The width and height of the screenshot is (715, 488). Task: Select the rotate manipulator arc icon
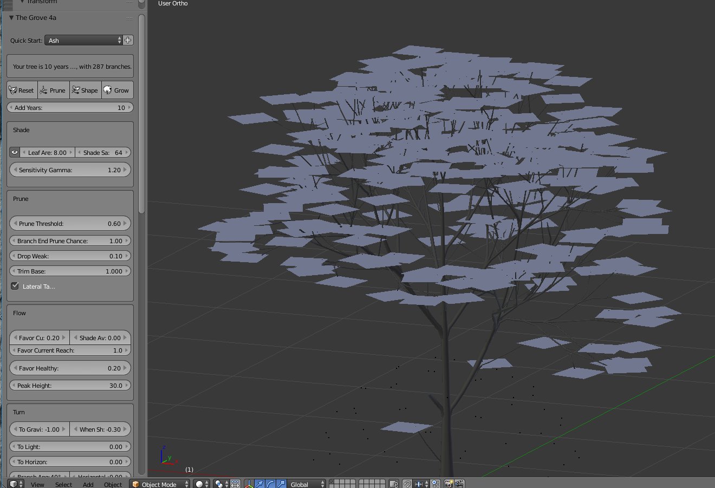[270, 484]
